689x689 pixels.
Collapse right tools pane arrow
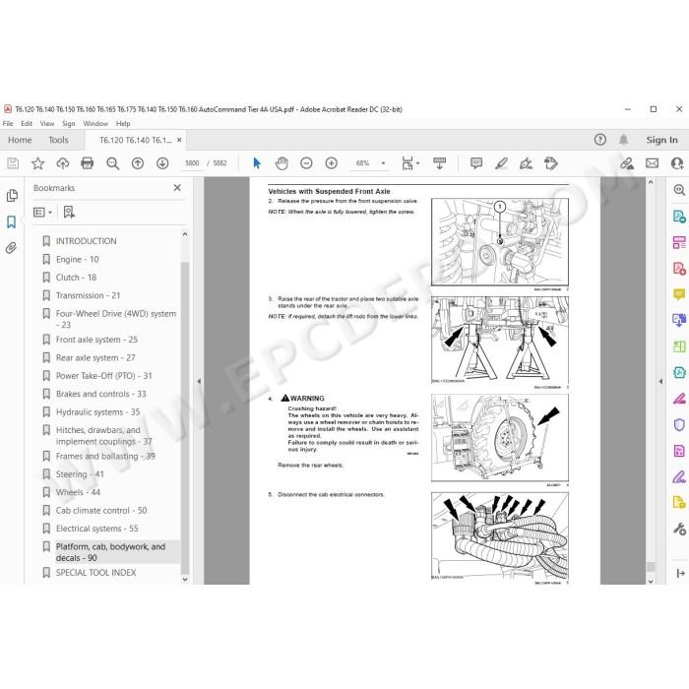(660, 382)
